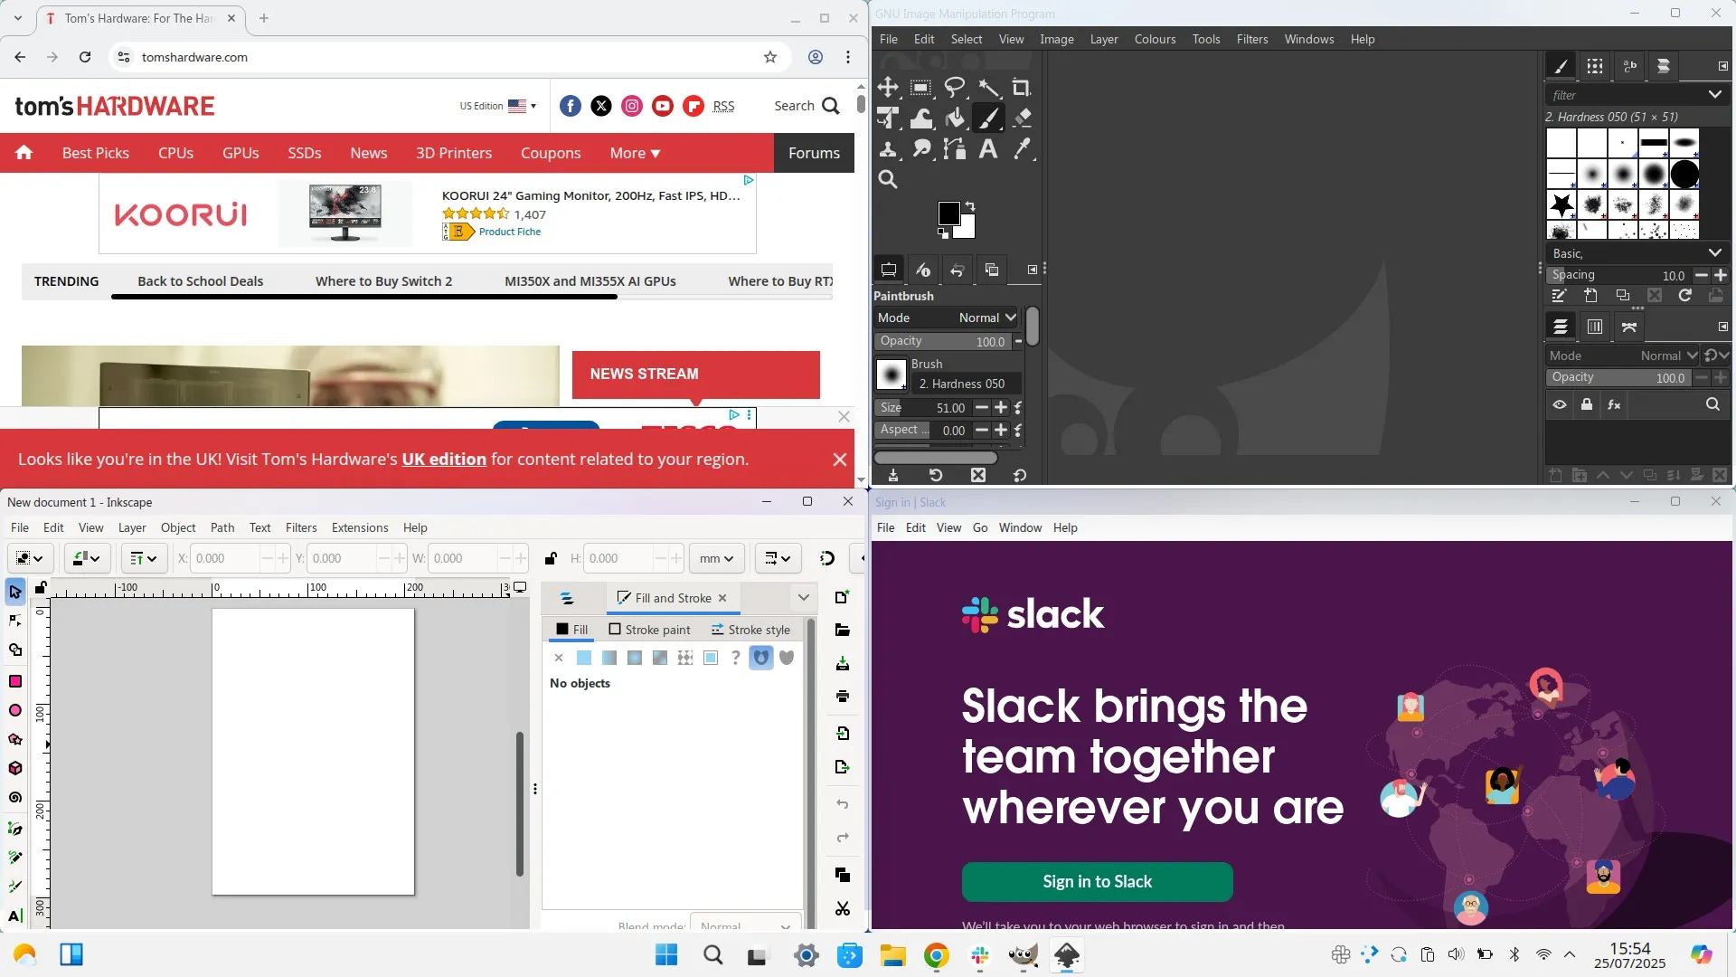Viewport: 1736px width, 977px height.
Task: Open the Go menu in Slack
Action: coord(980,527)
